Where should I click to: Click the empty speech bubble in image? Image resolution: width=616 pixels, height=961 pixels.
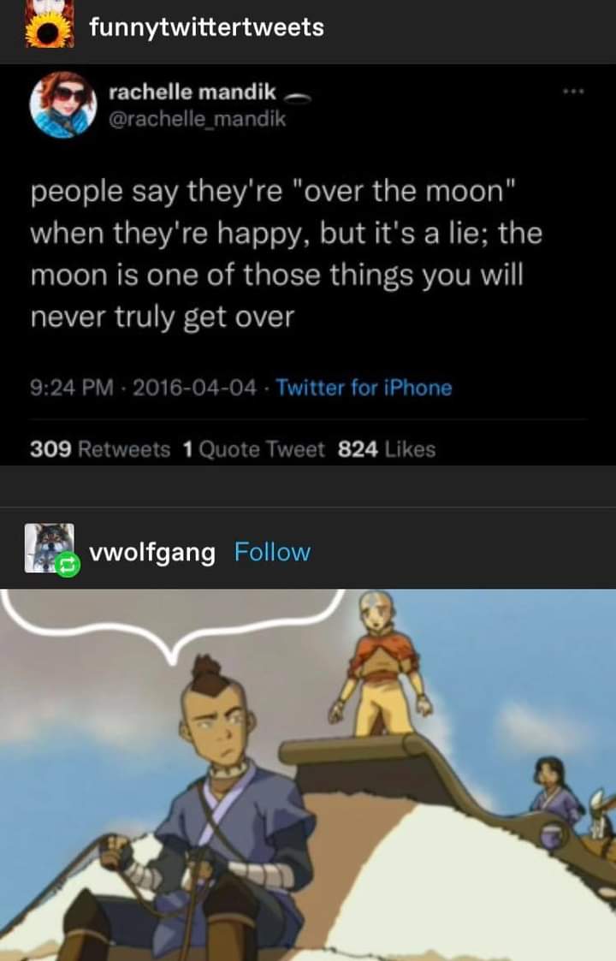point(172,616)
